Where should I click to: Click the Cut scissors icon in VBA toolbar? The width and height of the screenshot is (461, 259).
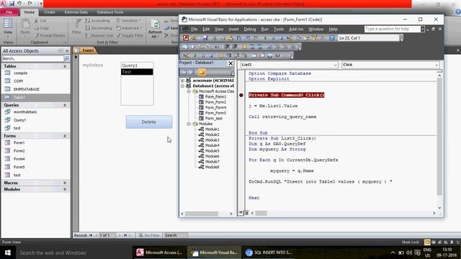coord(215,38)
